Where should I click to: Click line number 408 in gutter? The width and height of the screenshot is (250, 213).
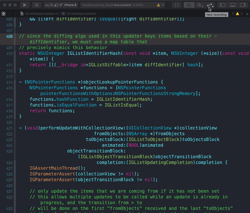[x=9, y=36]
